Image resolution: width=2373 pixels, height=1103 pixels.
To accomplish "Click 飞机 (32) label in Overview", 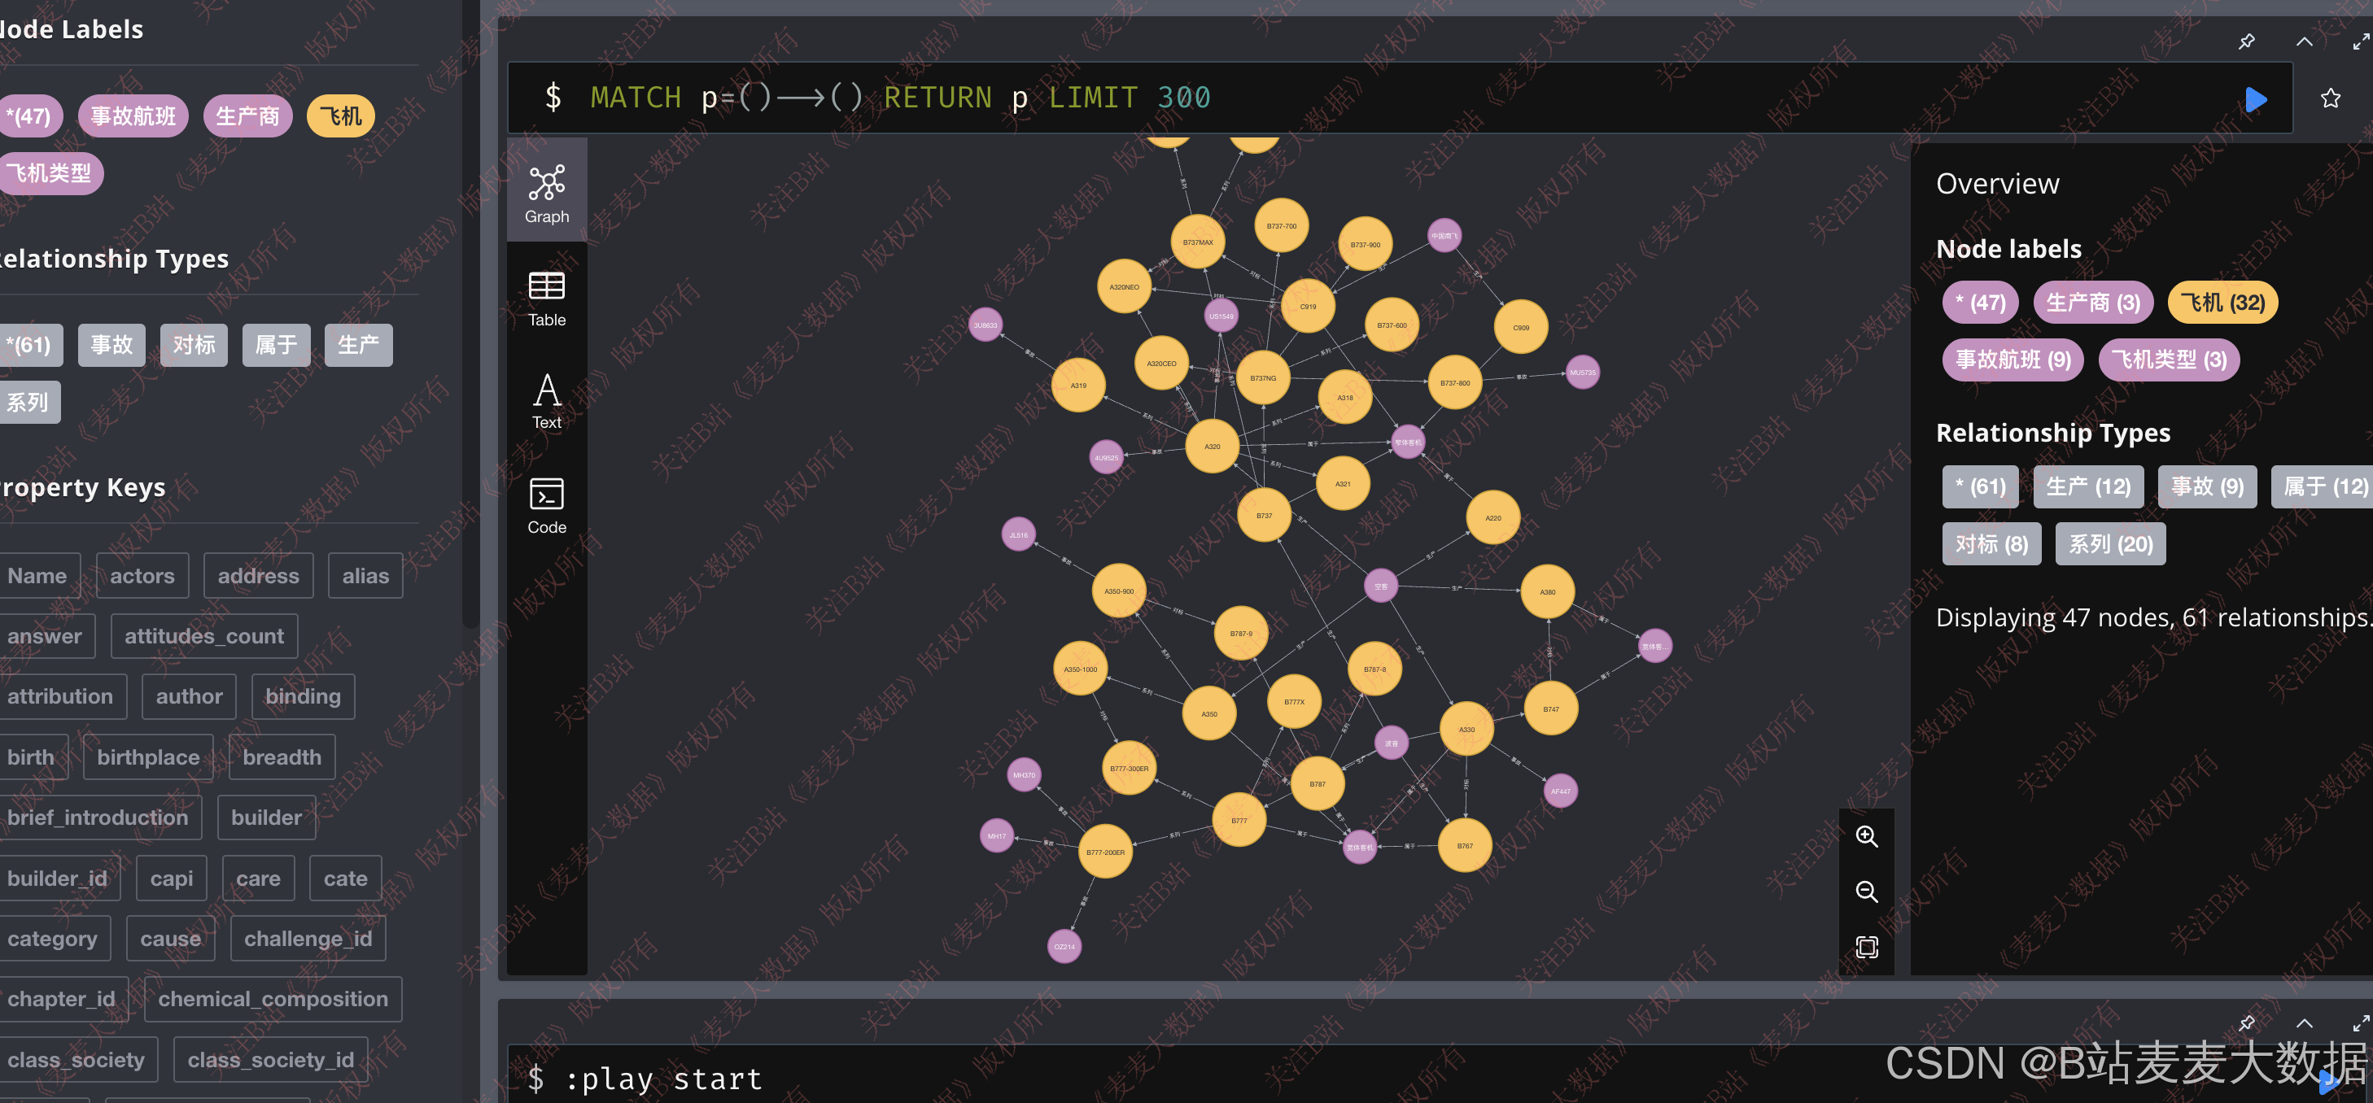I will point(2222,303).
